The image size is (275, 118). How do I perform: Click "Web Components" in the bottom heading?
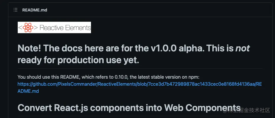click(202, 107)
